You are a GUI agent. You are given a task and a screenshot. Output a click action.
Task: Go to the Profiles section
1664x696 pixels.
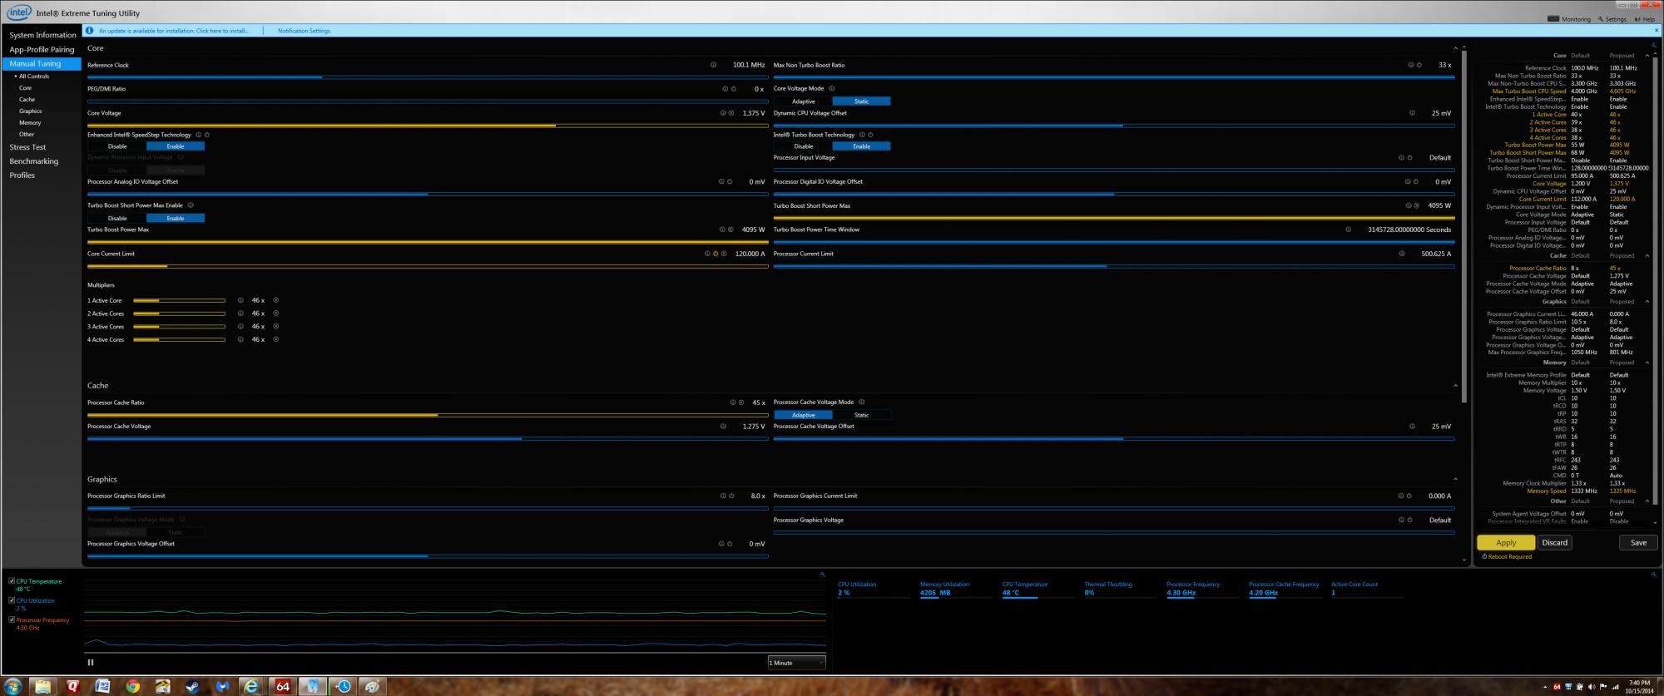tap(22, 175)
